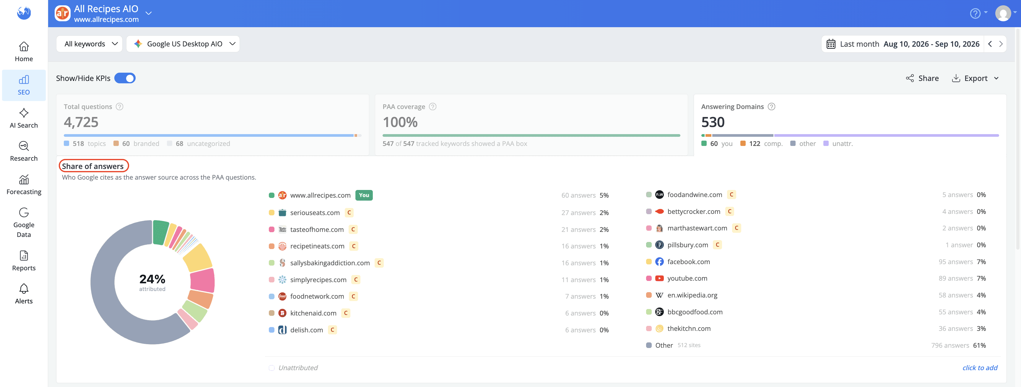Click the bbcgoodfood.com favicon

(659, 312)
